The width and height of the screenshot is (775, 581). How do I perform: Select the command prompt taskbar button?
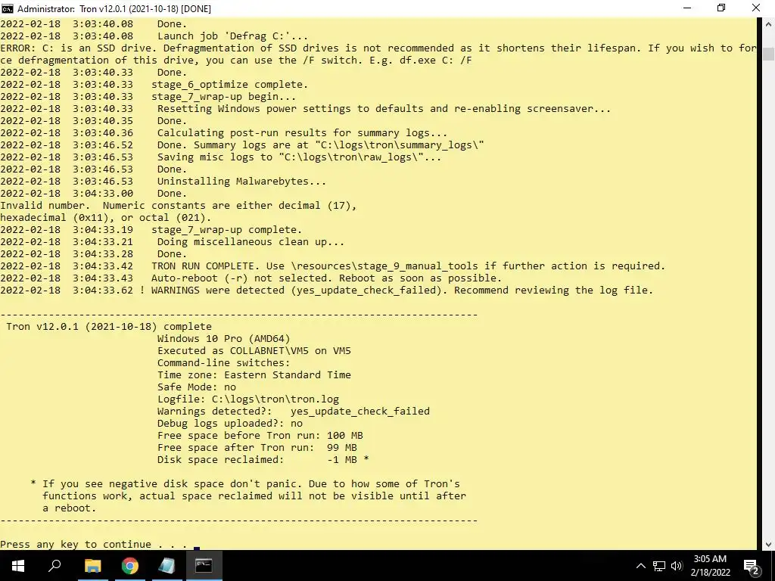(x=204, y=566)
